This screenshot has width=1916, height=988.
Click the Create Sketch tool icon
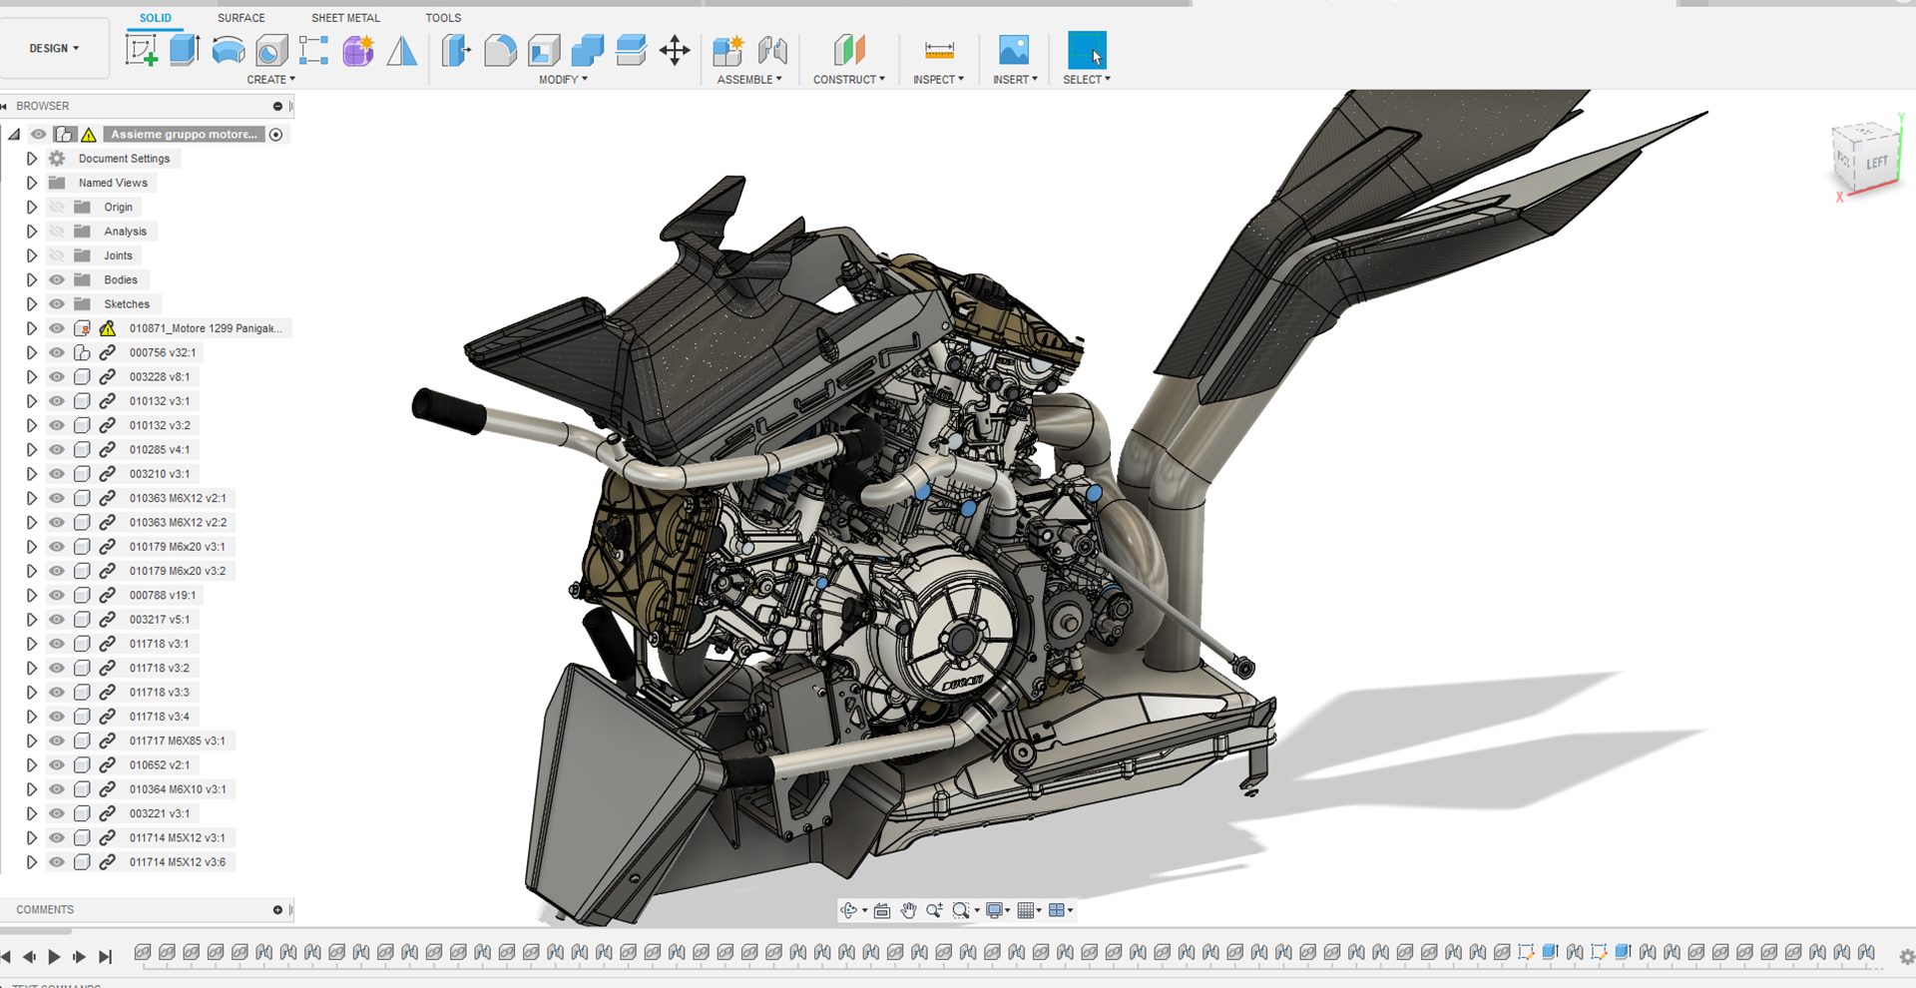[141, 50]
